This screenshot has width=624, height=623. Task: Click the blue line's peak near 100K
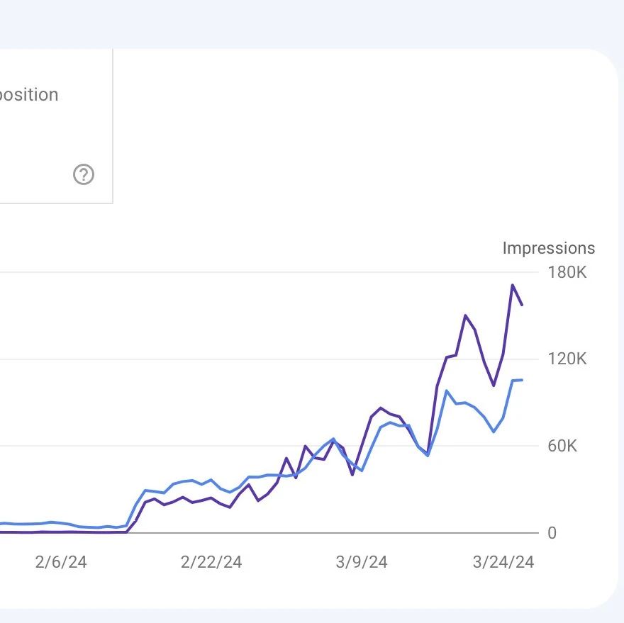pyautogui.click(x=447, y=391)
